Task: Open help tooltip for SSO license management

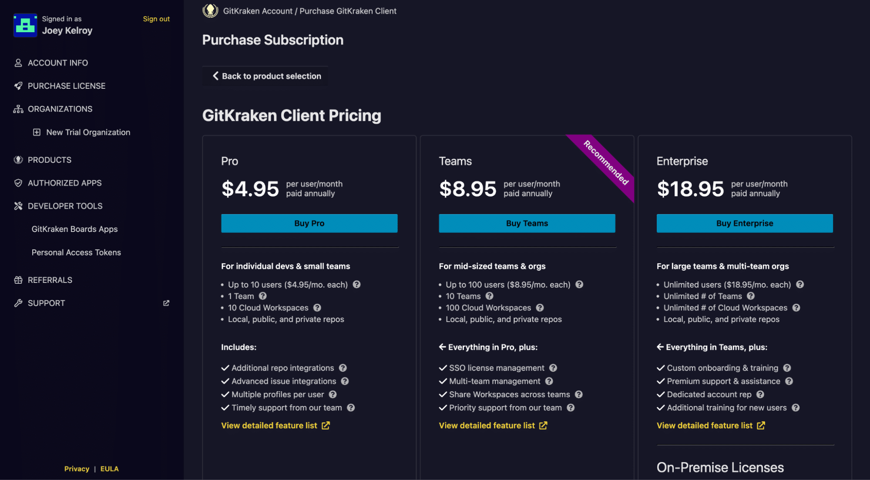Action: click(553, 368)
